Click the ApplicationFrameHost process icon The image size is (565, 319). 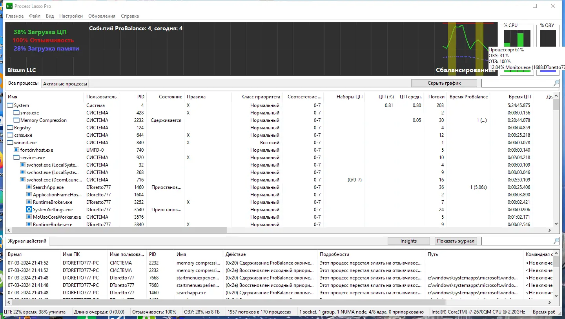tap(29, 195)
